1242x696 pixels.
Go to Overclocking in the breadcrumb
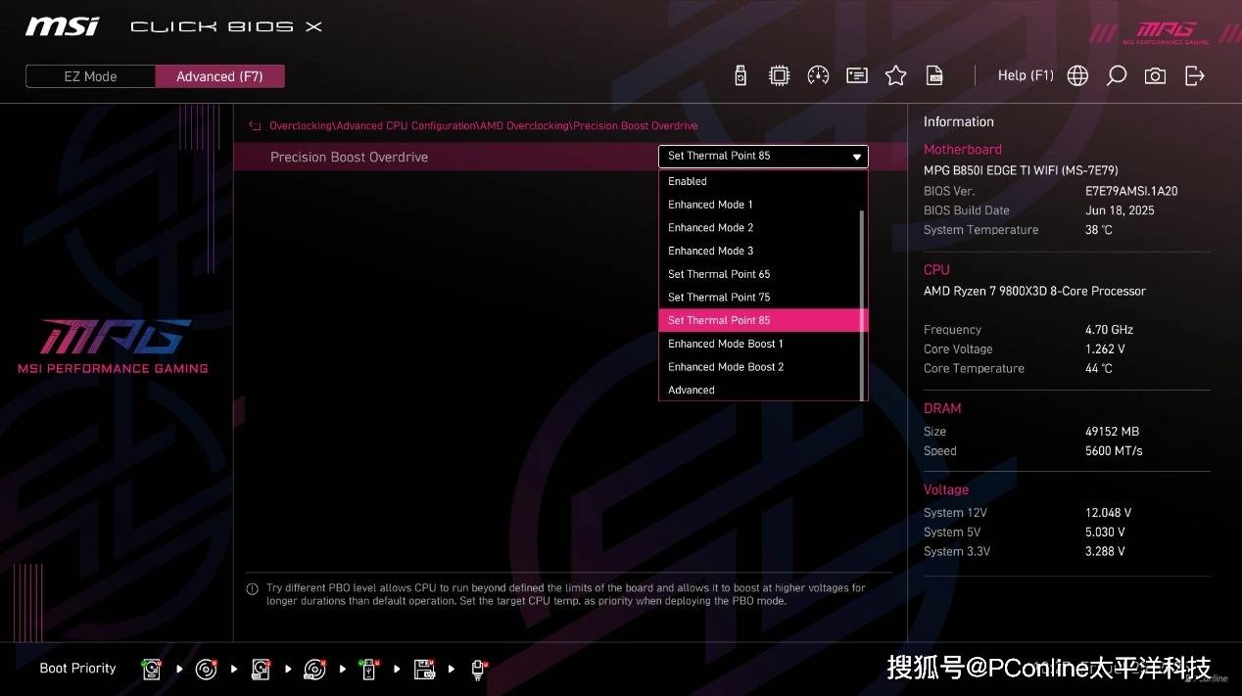click(x=302, y=126)
